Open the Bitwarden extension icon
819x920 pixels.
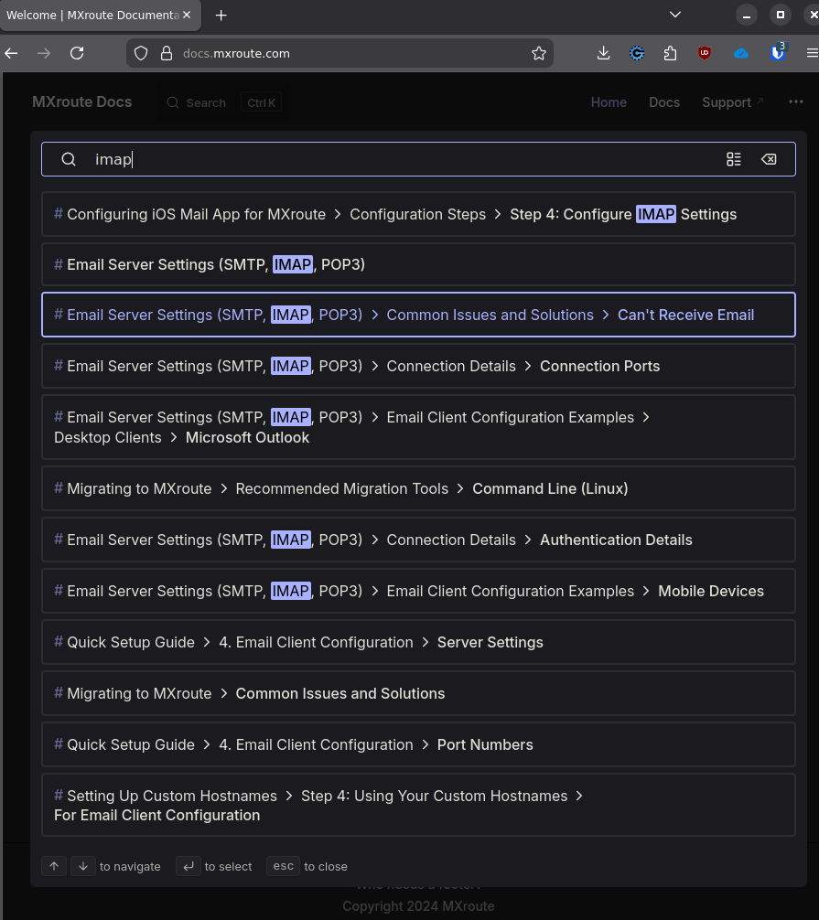[778, 53]
